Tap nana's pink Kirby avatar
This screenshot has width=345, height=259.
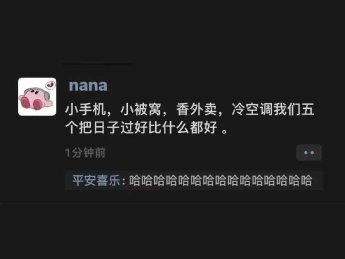tap(37, 96)
